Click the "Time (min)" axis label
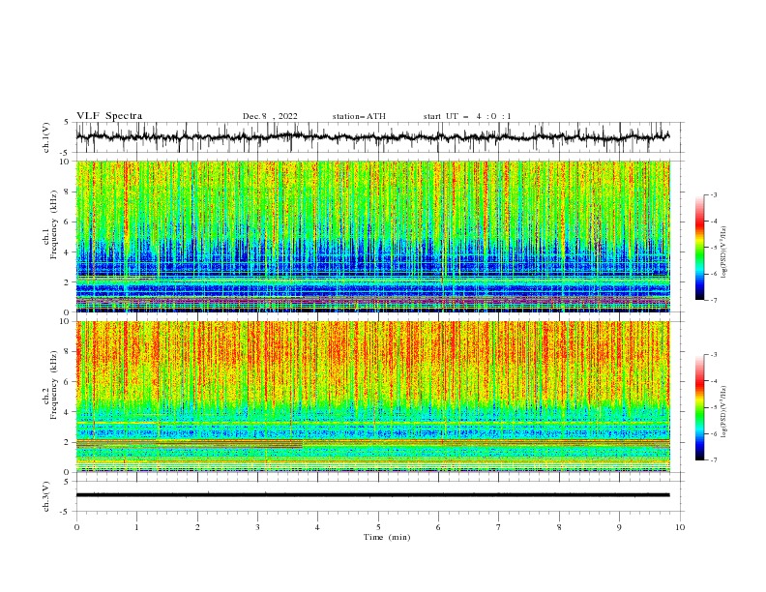 [387, 537]
